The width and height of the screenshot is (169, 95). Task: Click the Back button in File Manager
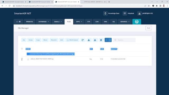coord(148,28)
